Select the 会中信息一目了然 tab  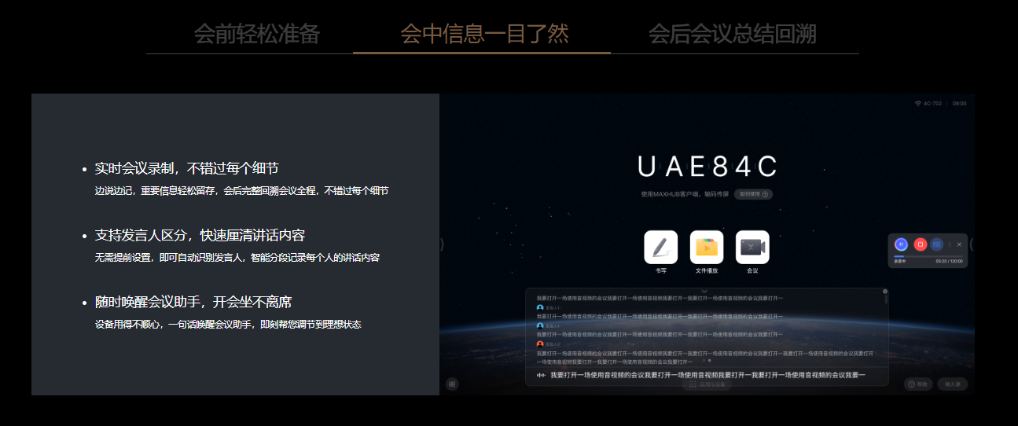pyautogui.click(x=483, y=34)
